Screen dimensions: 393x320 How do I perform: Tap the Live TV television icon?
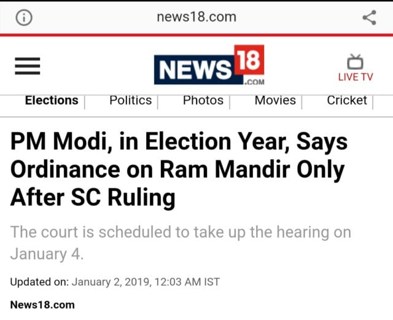[355, 61]
